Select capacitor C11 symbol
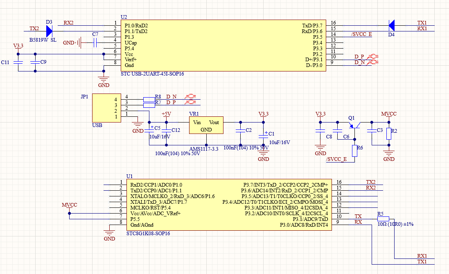 (18, 62)
